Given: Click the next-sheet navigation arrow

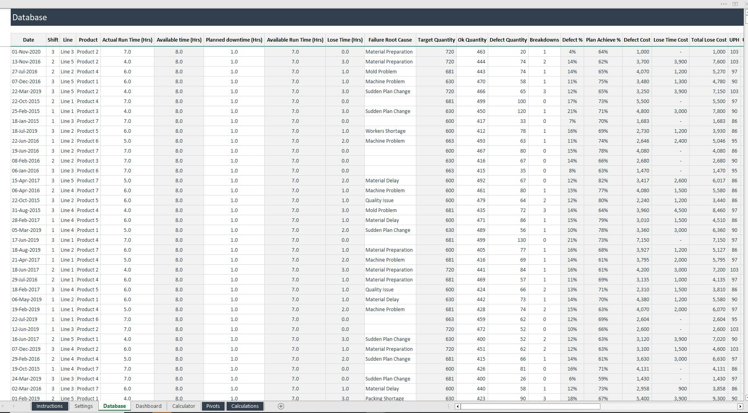Looking at the screenshot, I should 15,406.
